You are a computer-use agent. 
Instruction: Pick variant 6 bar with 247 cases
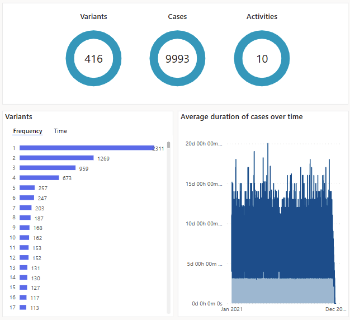click(x=27, y=198)
